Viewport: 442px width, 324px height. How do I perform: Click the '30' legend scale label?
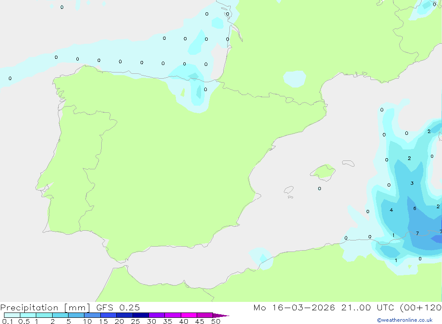pyautogui.click(x=151, y=321)
